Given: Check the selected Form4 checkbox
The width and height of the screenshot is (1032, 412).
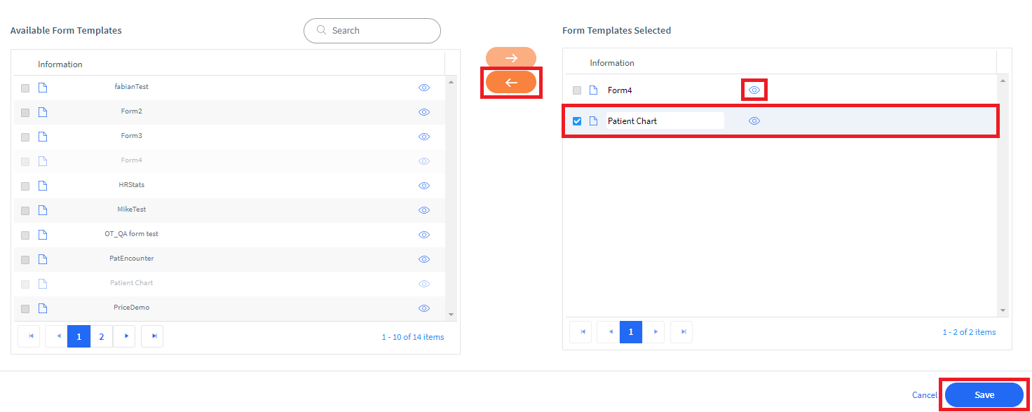Looking at the screenshot, I should 577,90.
